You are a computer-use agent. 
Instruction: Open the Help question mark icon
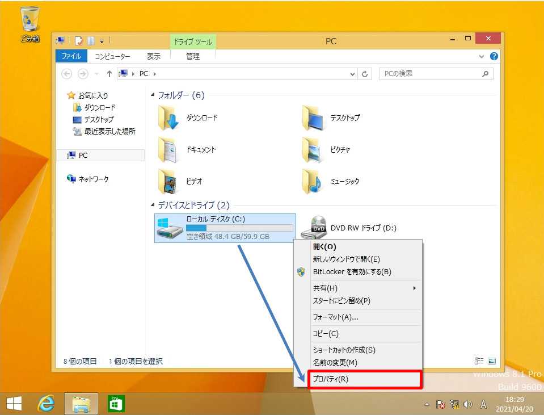[x=494, y=56]
